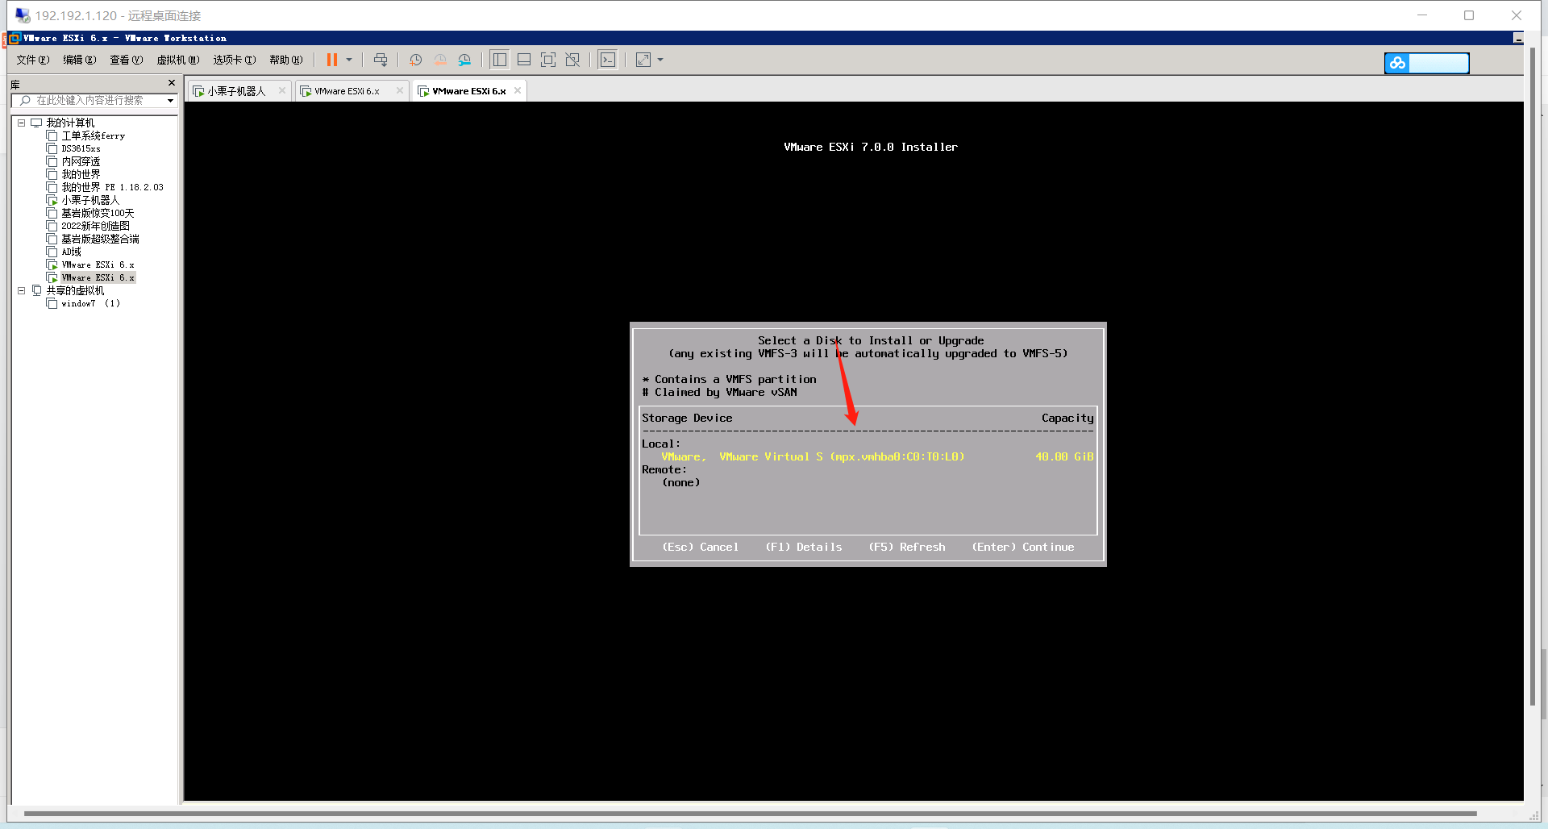Viewport: 1548px width, 829px height.
Task: Click the horizontal scrollbar at the bottom
Action: pos(750,814)
